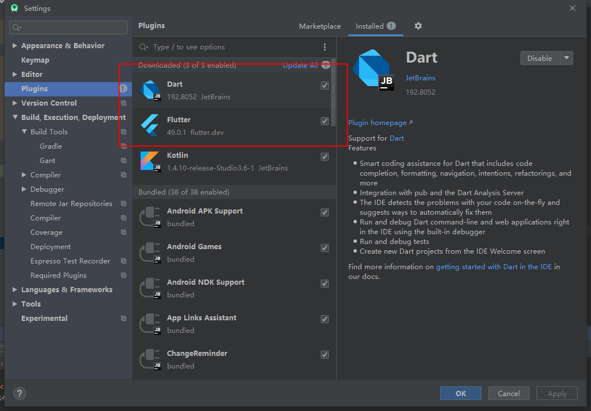Click the search magnifier in plugin filter

(143, 47)
